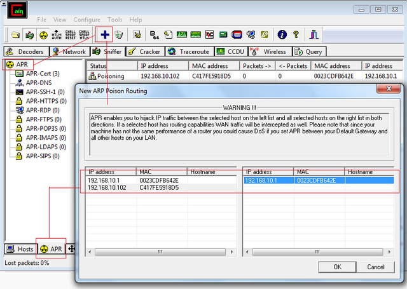
Task: Click left host list horizontal scrollbar
Action: tap(161, 252)
